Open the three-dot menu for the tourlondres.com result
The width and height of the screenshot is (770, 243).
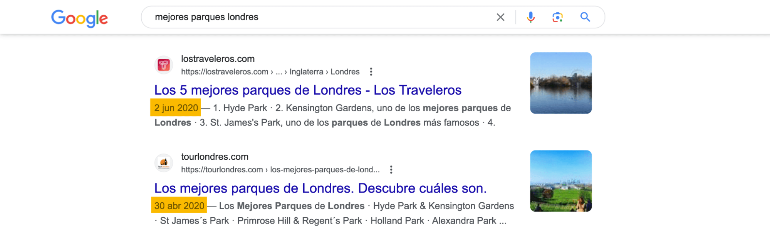click(392, 169)
